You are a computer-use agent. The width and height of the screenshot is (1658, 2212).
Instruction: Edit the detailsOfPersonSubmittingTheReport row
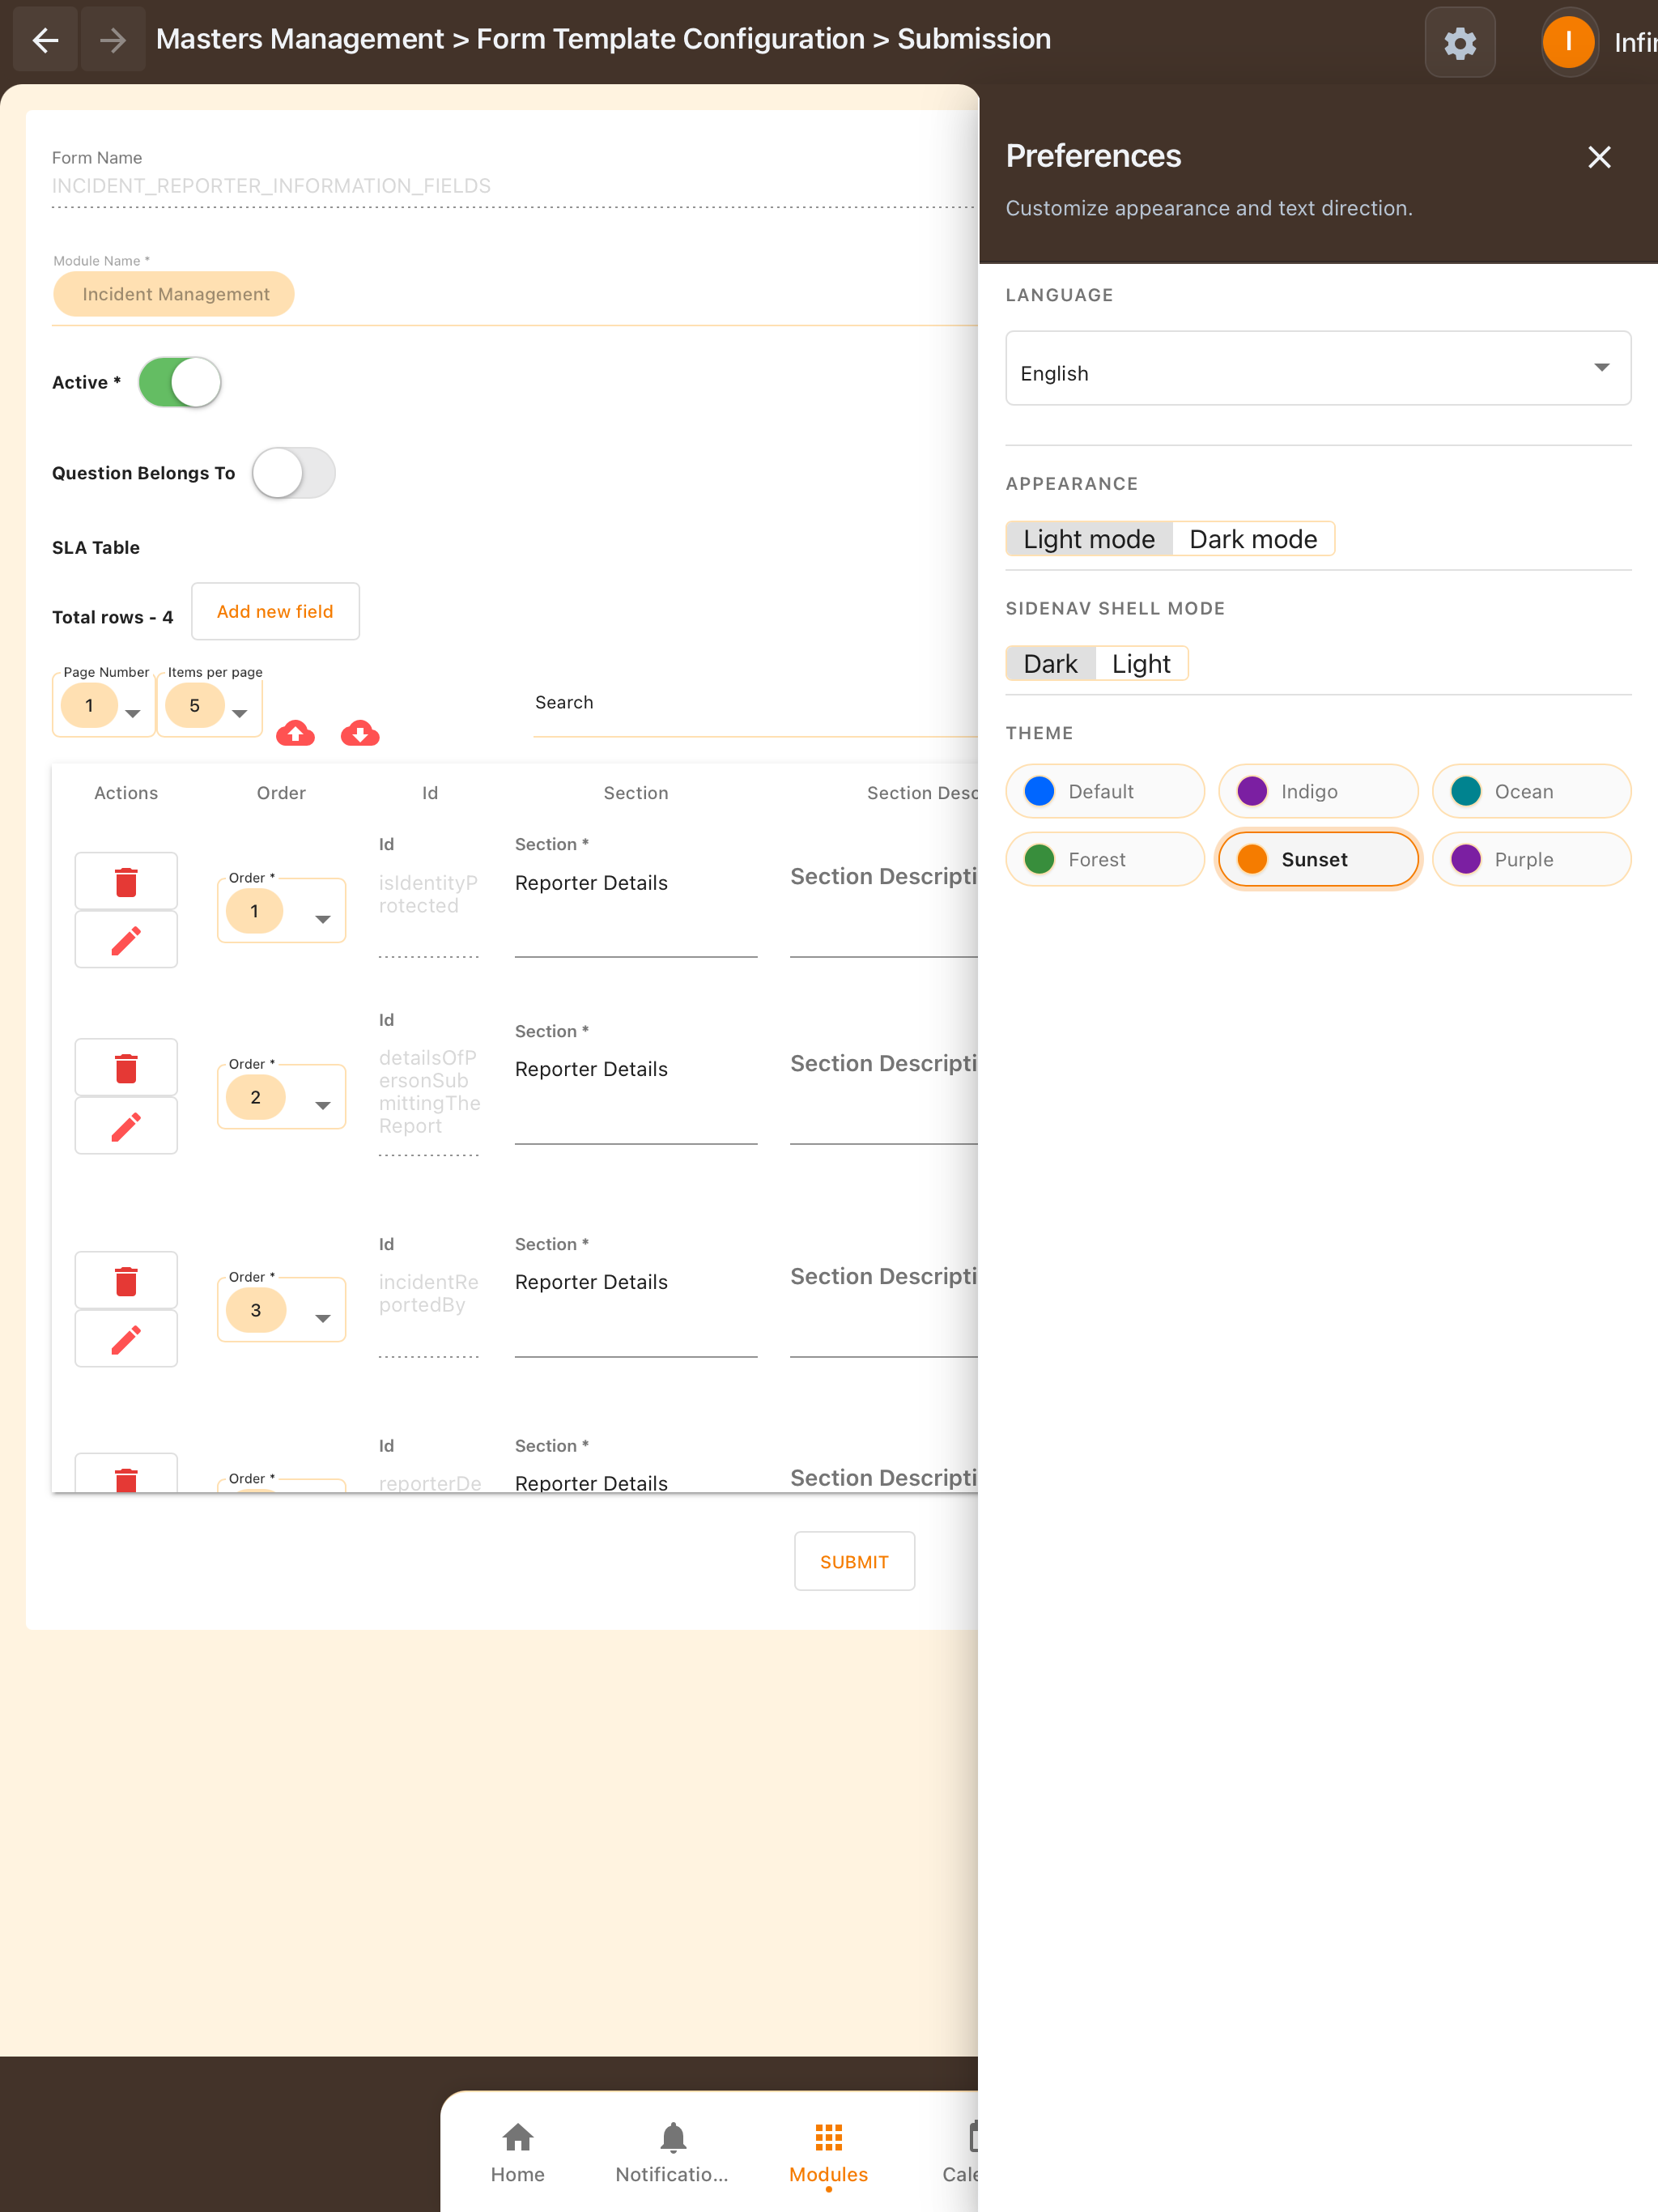126,1126
